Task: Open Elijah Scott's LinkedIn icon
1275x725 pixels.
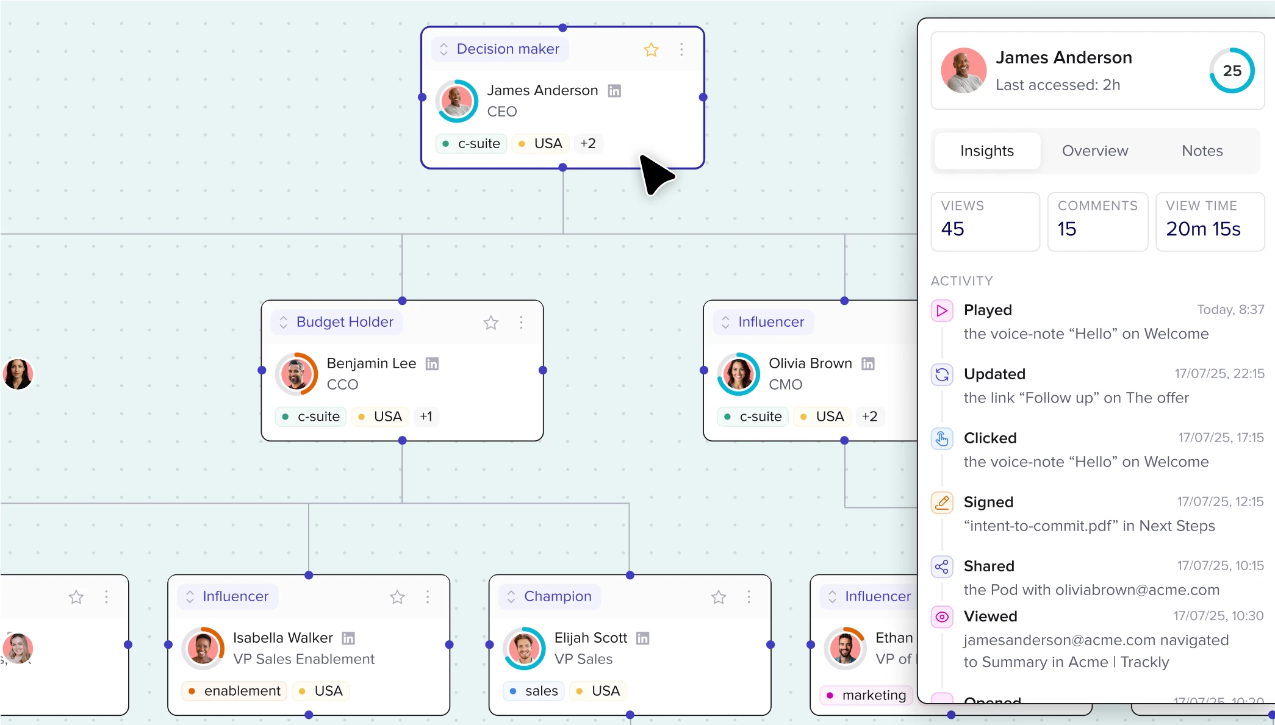Action: click(642, 638)
